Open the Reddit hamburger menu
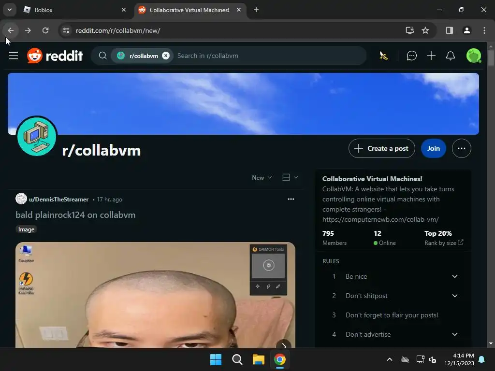This screenshot has width=495, height=371. (x=13, y=56)
